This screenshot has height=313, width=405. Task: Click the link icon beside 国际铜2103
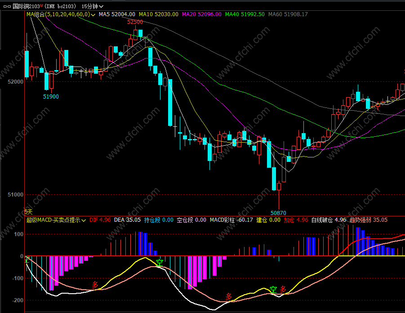click(7, 6)
